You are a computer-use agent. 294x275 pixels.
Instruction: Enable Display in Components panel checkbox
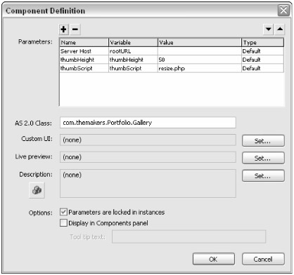pos(63,222)
